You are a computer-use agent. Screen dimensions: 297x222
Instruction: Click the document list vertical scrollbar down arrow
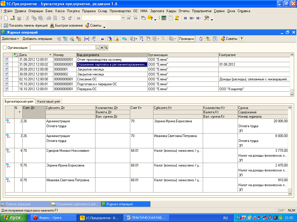coord(292,95)
